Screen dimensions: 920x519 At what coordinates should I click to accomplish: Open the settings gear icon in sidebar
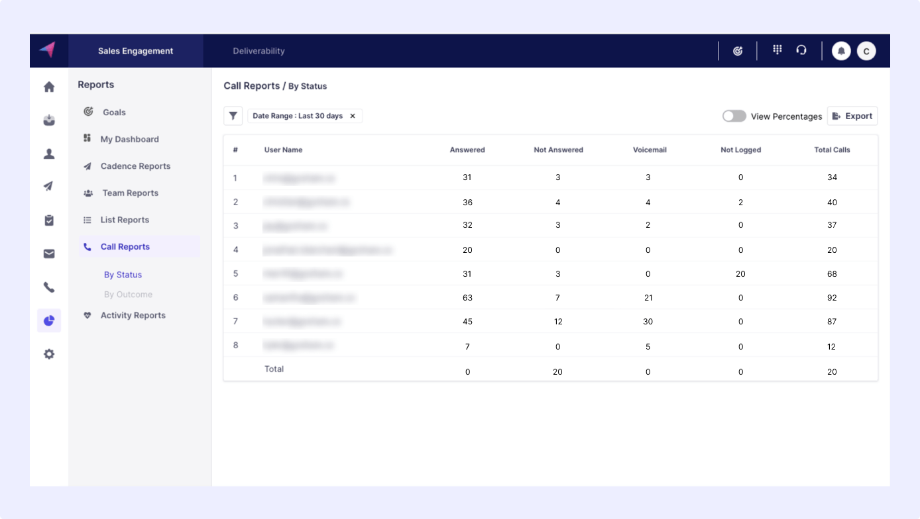(49, 354)
